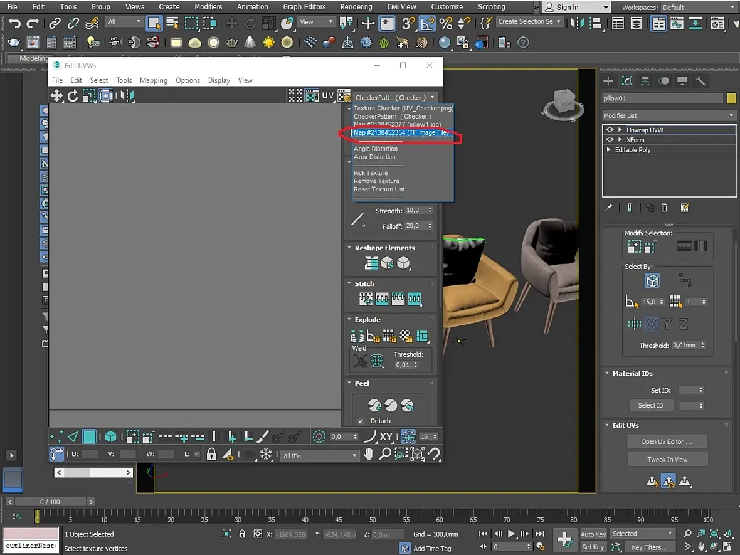Choose Pick Texture from the texture list
This screenshot has width=740, height=555.
371,173
